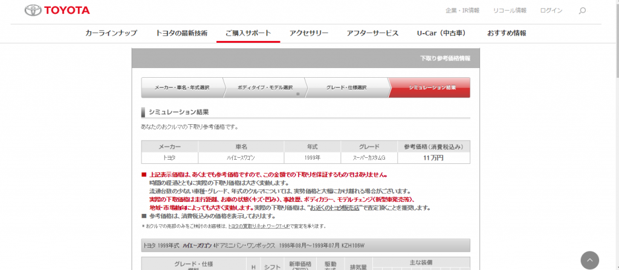Click 参考価格（消費税込み） column header
This screenshot has width=619, height=270.
433,146
